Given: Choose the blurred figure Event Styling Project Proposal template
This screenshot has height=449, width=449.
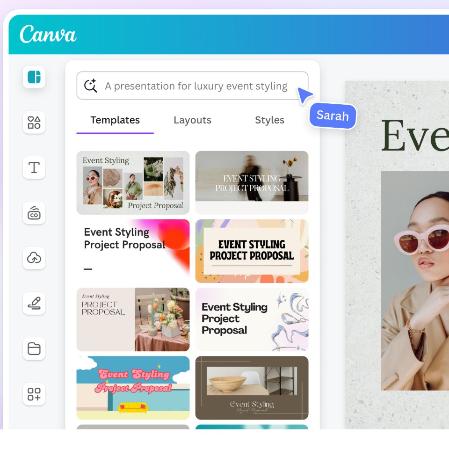Looking at the screenshot, I should coord(252,183).
